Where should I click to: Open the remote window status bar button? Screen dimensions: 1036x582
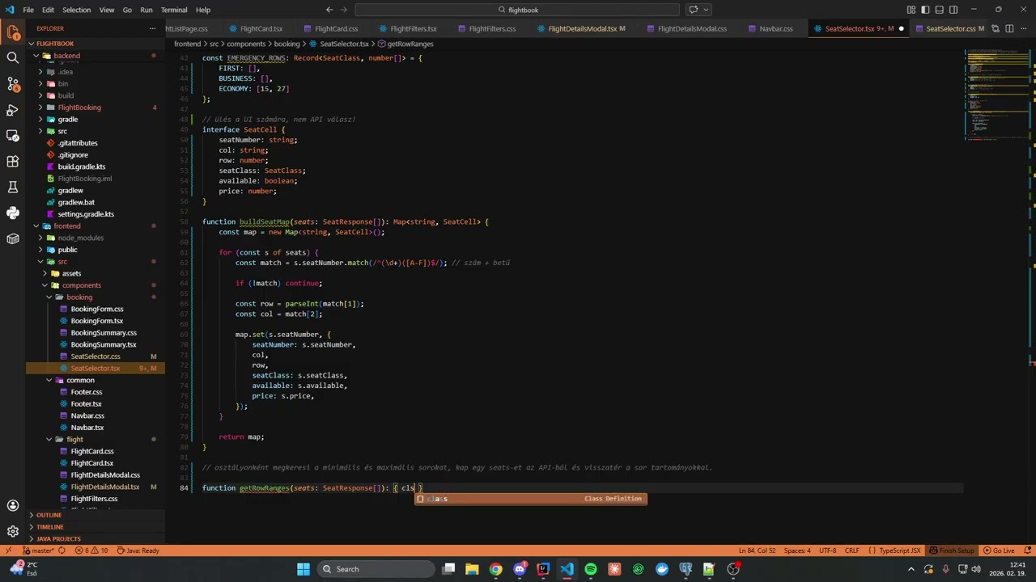(x=8, y=550)
